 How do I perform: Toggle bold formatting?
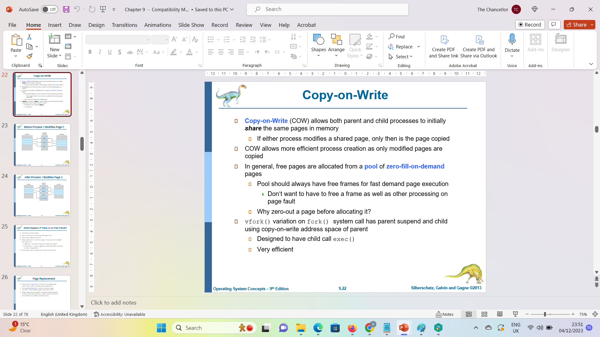[90, 52]
